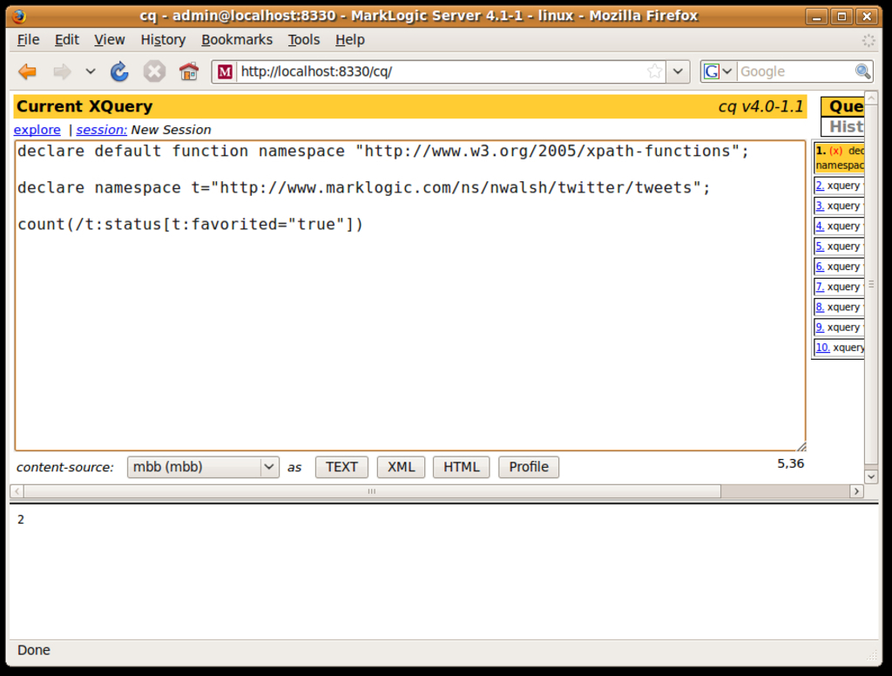Select query buffer 7
The height and width of the screenshot is (676, 892).
click(820, 287)
